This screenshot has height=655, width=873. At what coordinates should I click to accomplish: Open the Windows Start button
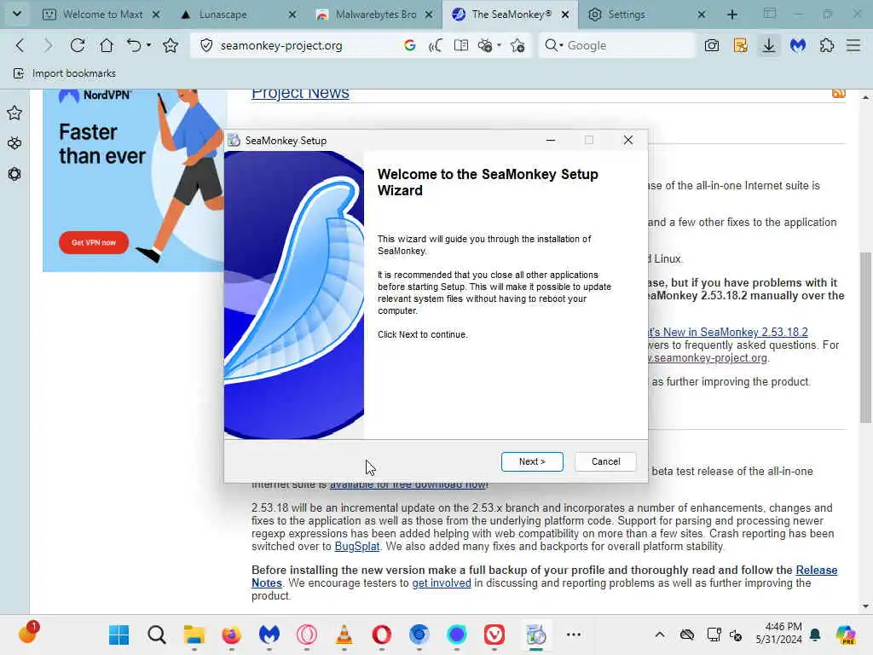[x=119, y=635]
